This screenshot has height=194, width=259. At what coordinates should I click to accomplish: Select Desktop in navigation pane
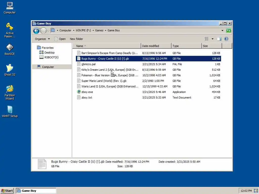tap(47, 53)
